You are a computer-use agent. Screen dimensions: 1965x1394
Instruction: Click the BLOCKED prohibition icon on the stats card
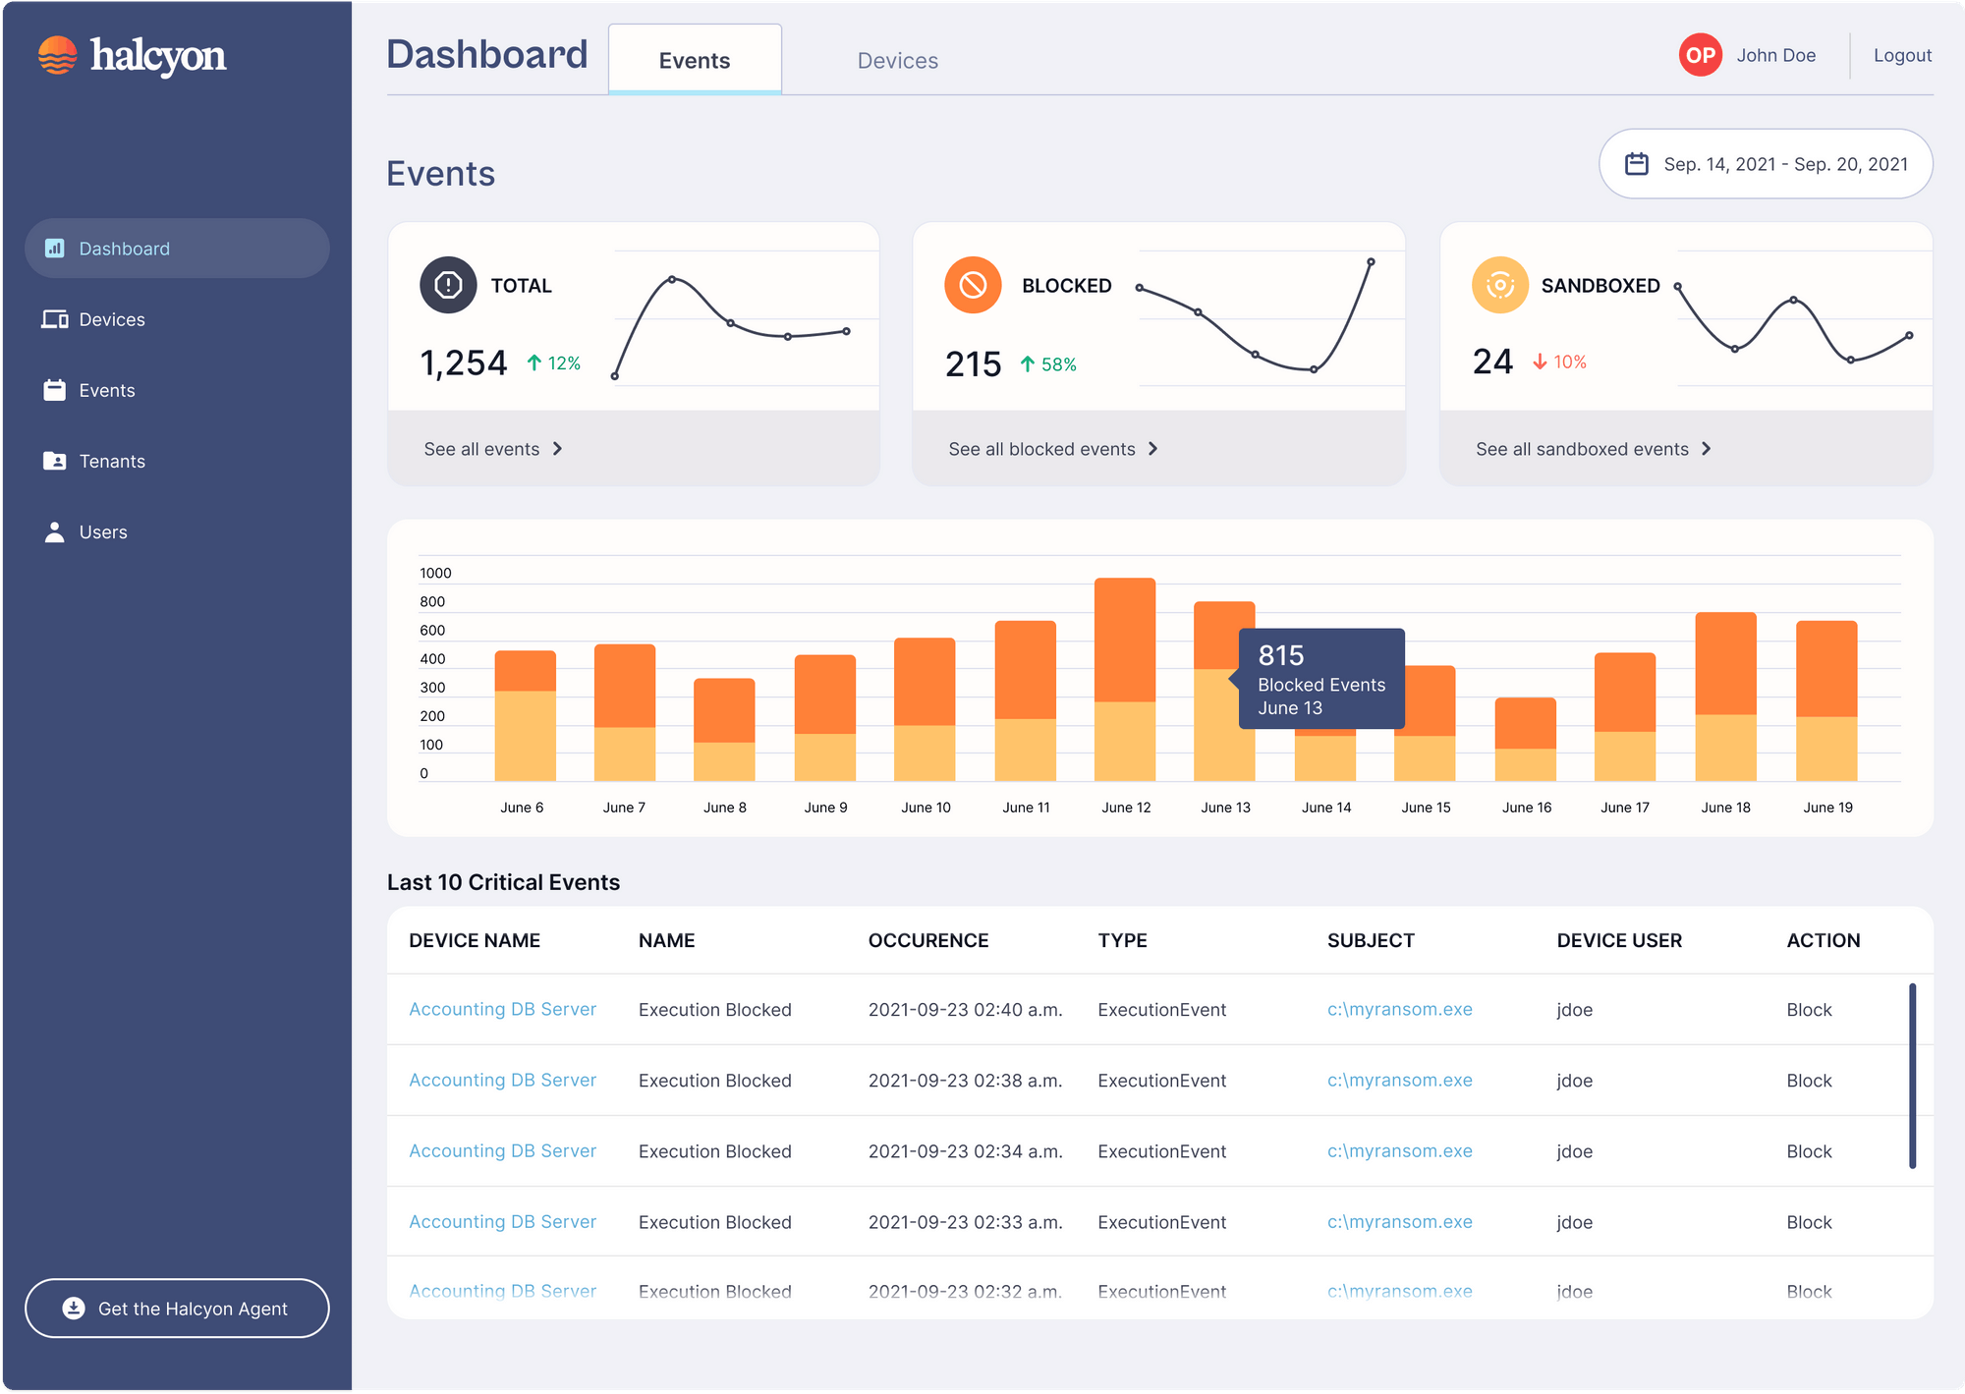coord(973,285)
